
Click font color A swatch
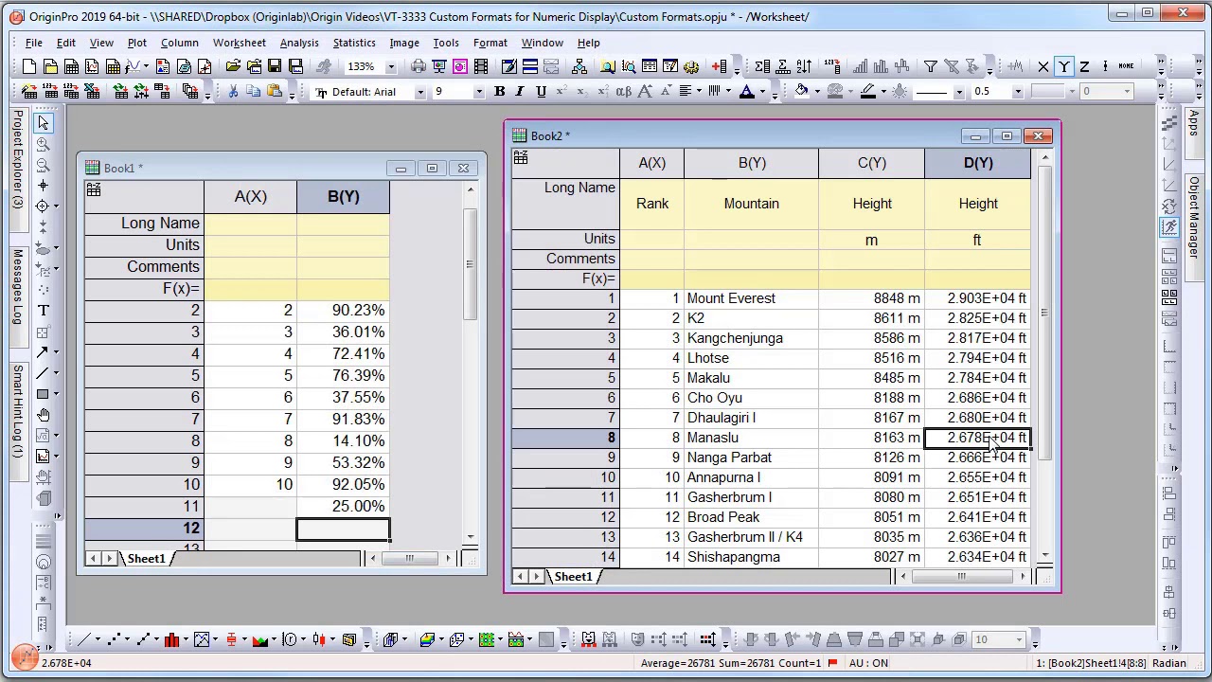pyautogui.click(x=746, y=92)
